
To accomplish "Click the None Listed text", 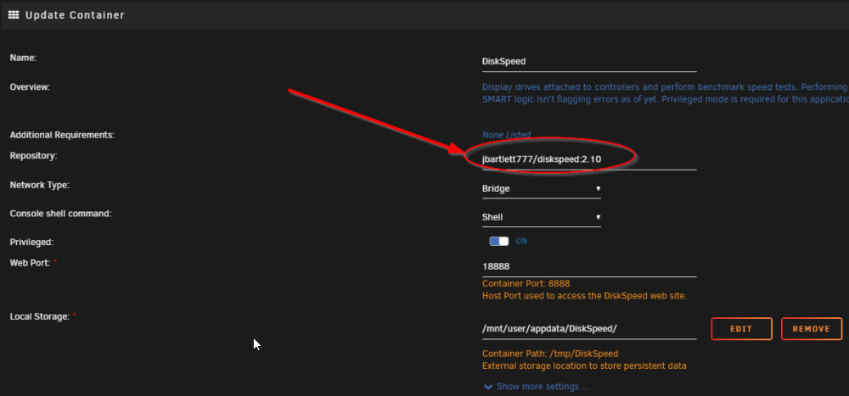I will click(506, 135).
